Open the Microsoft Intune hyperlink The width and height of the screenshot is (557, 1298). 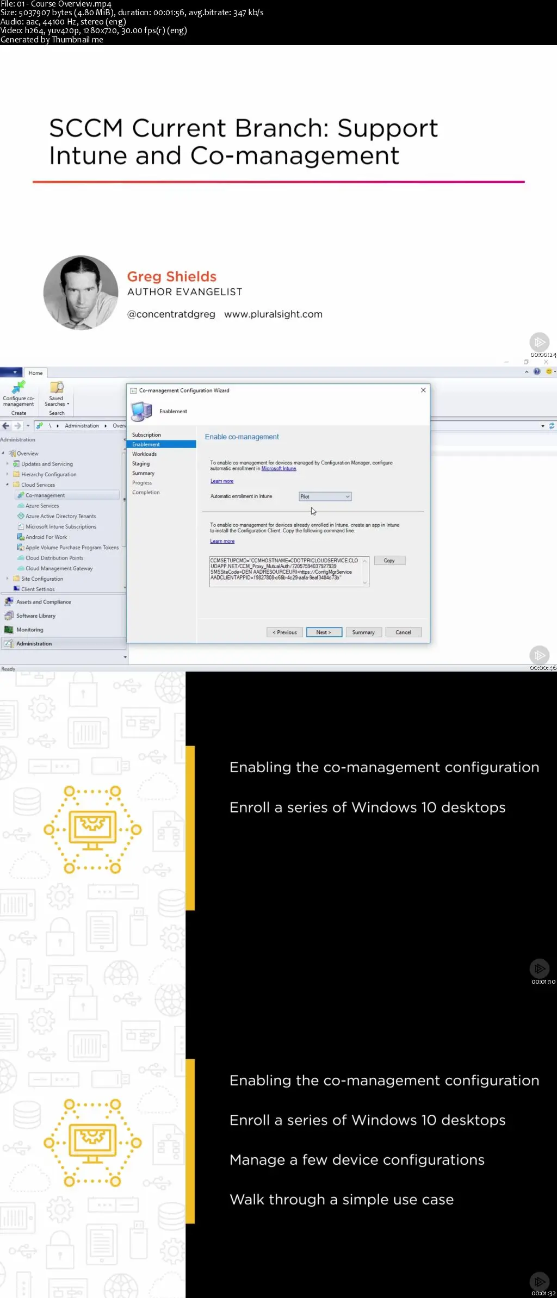(279, 469)
